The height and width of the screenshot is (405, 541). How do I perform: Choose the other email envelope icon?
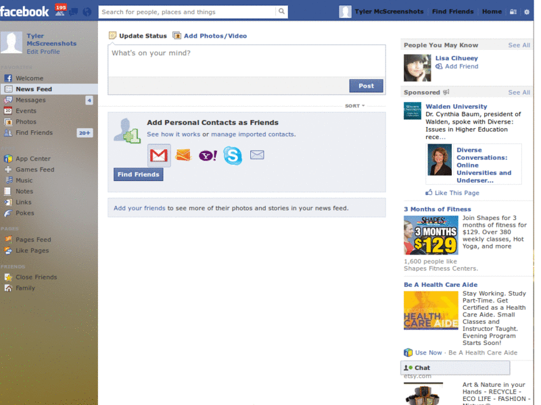click(x=257, y=155)
